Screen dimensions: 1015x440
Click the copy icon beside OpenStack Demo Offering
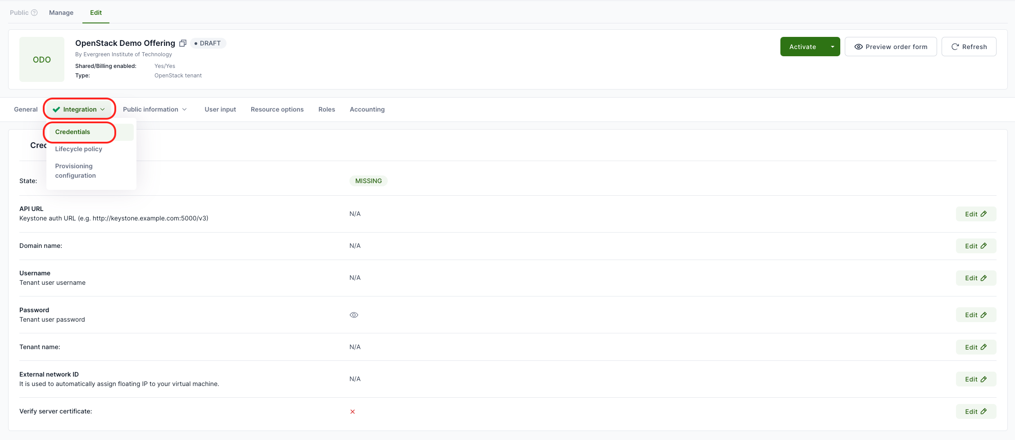pyautogui.click(x=183, y=43)
